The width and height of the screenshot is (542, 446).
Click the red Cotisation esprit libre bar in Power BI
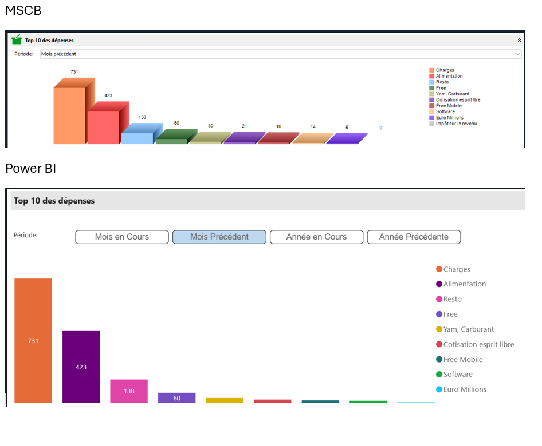[x=272, y=401]
